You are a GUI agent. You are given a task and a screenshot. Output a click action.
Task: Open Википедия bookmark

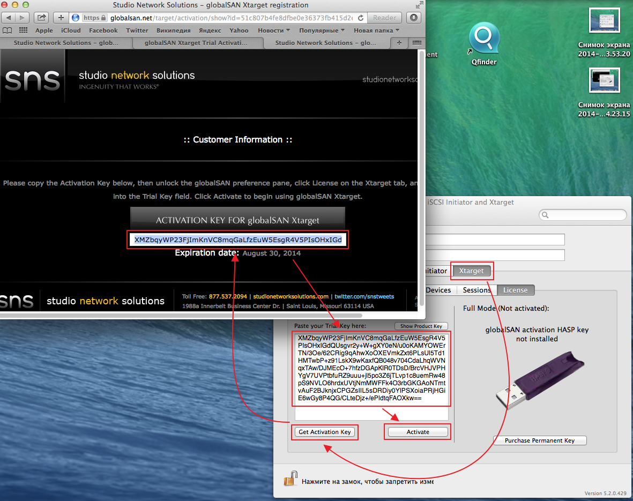coord(173,31)
